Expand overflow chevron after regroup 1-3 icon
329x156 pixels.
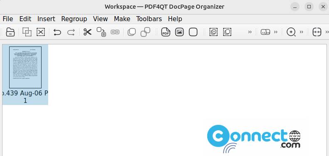click(276, 32)
